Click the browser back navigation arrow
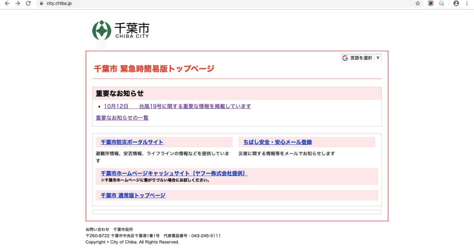The width and height of the screenshot is (474, 248). (7, 3)
